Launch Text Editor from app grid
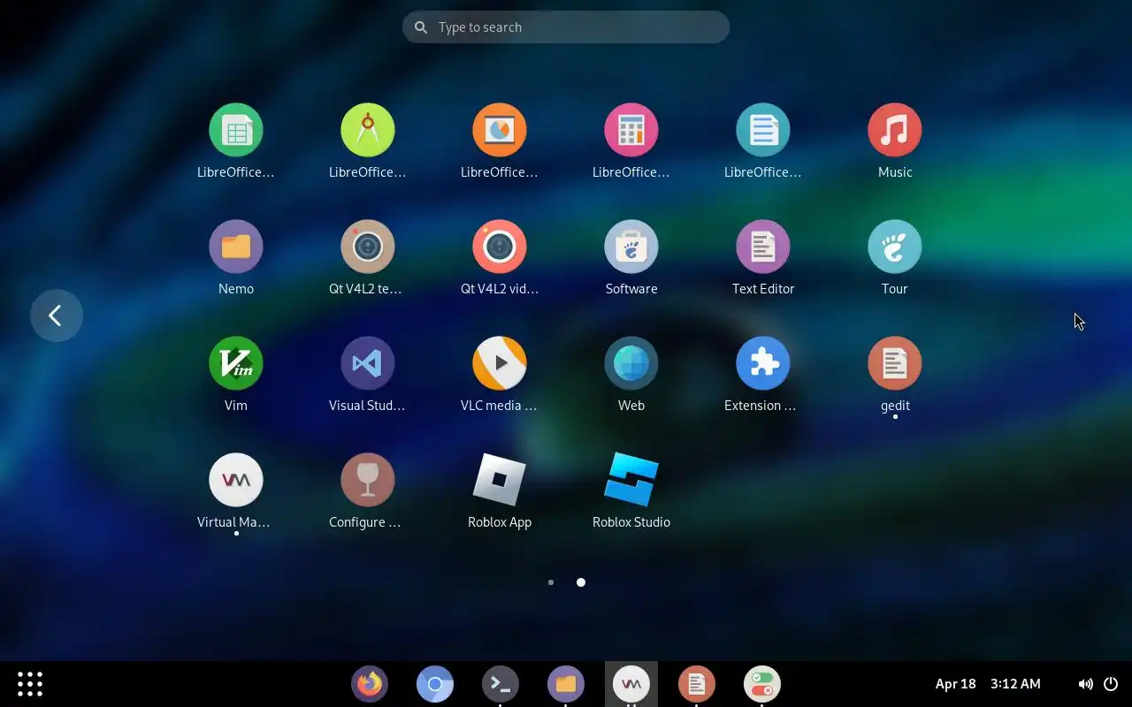 click(x=763, y=247)
